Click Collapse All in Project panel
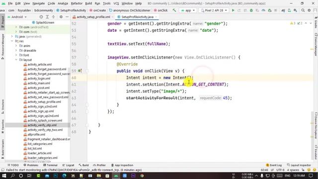Viewport: 318px width, 179px height. (53, 17)
